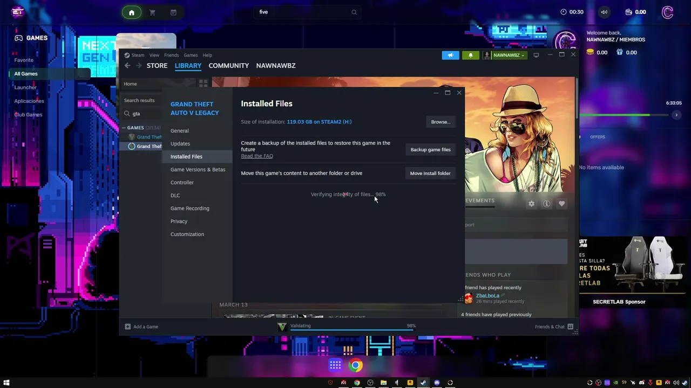Open Discord from the taskbar
Image resolution: width=691 pixels, height=388 pixels.
tap(437, 383)
